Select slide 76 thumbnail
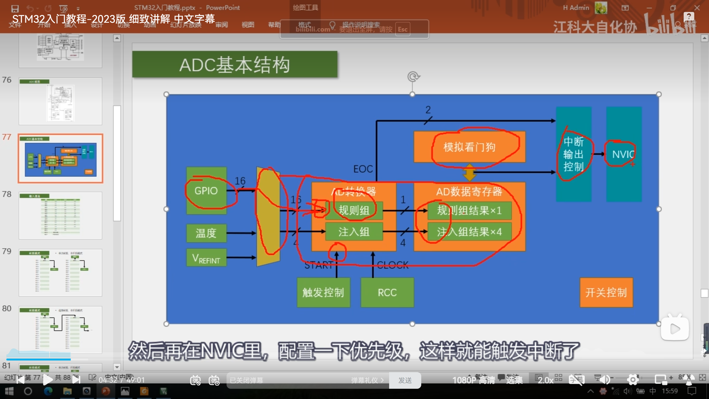Viewport: 709px width, 399px height. [60, 101]
